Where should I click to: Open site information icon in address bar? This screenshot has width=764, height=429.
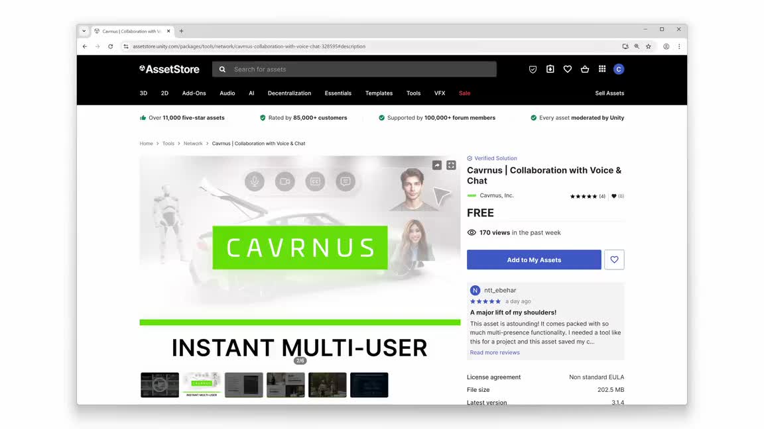coord(126,46)
